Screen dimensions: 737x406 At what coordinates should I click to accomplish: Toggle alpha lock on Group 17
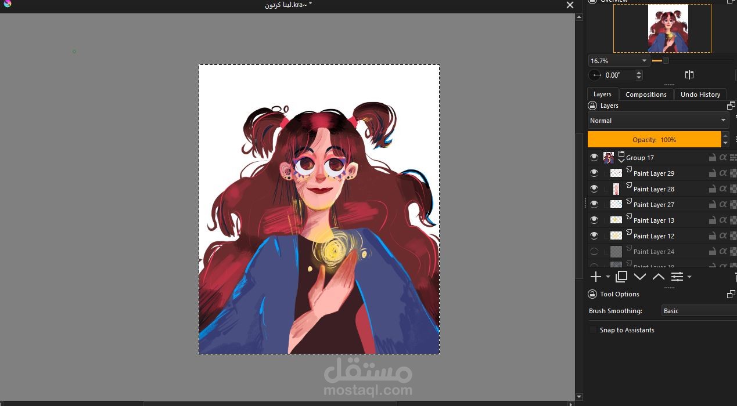point(723,158)
